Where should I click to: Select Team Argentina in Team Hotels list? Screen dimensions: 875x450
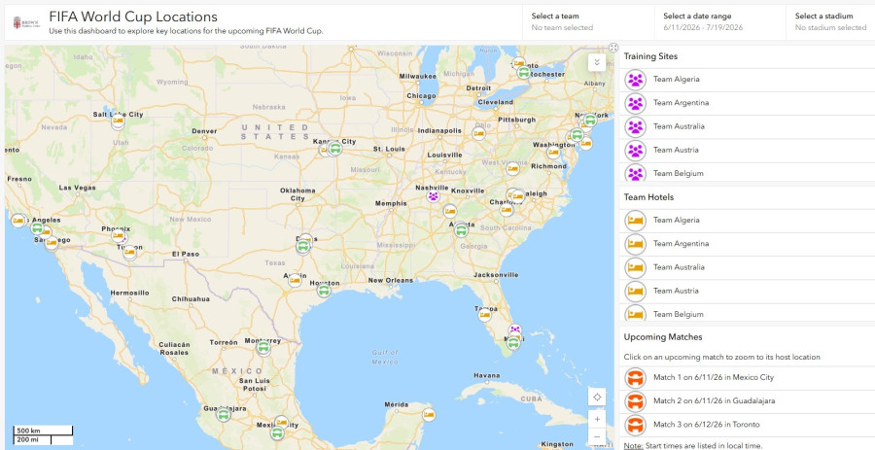tap(748, 244)
